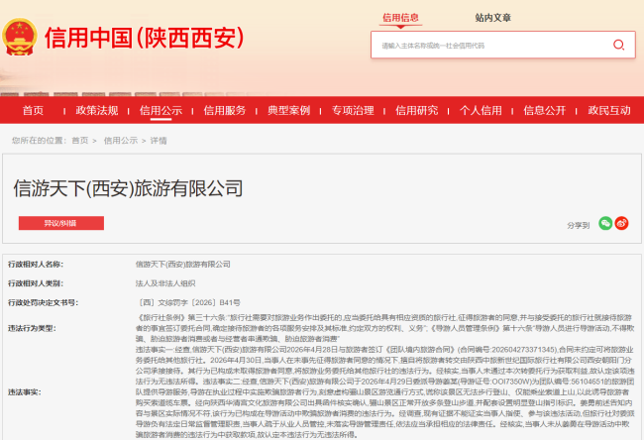This screenshot has height=440, width=644.
Task: Open the 政策法规 navigation item
Action: 97,111
